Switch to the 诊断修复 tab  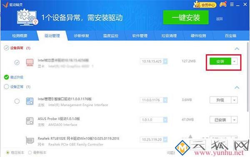[81, 36]
